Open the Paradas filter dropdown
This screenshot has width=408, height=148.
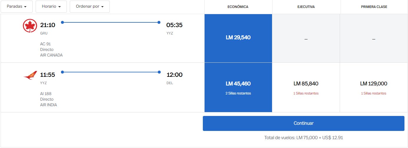pos(17,6)
